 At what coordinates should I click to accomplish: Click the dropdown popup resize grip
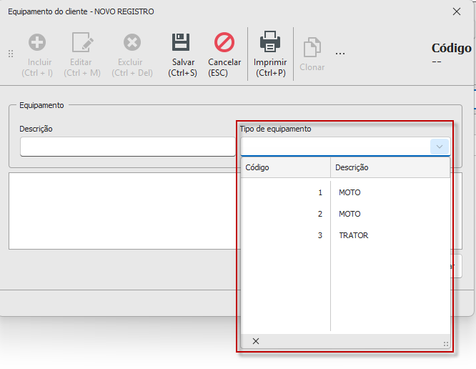446,344
